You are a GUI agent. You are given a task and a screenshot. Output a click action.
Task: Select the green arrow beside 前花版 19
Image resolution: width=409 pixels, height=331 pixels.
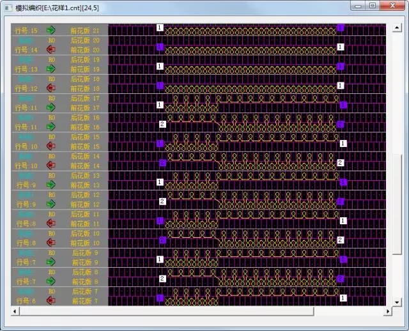(51, 69)
